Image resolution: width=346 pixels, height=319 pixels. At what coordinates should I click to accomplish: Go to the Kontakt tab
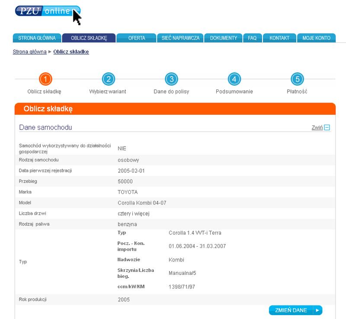(279, 38)
